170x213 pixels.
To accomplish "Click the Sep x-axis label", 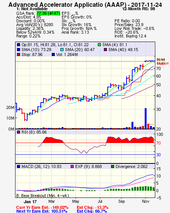I will coord(121,201).
